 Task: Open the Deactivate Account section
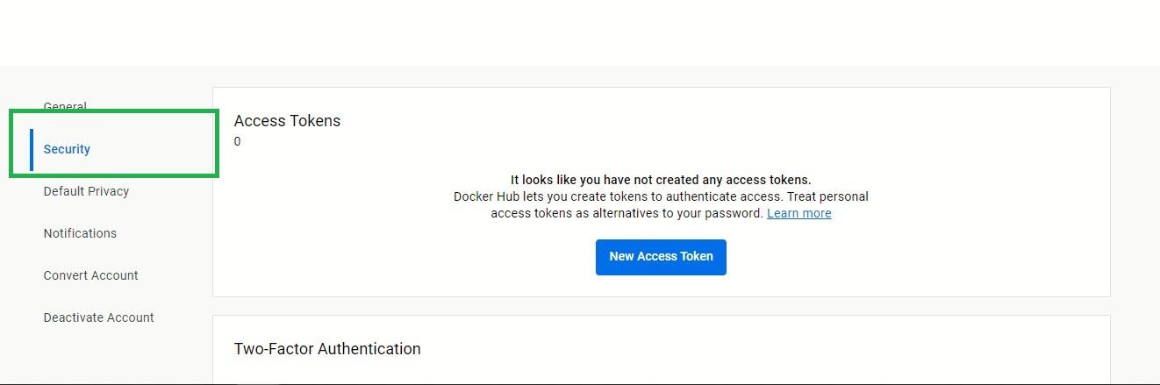coord(98,317)
